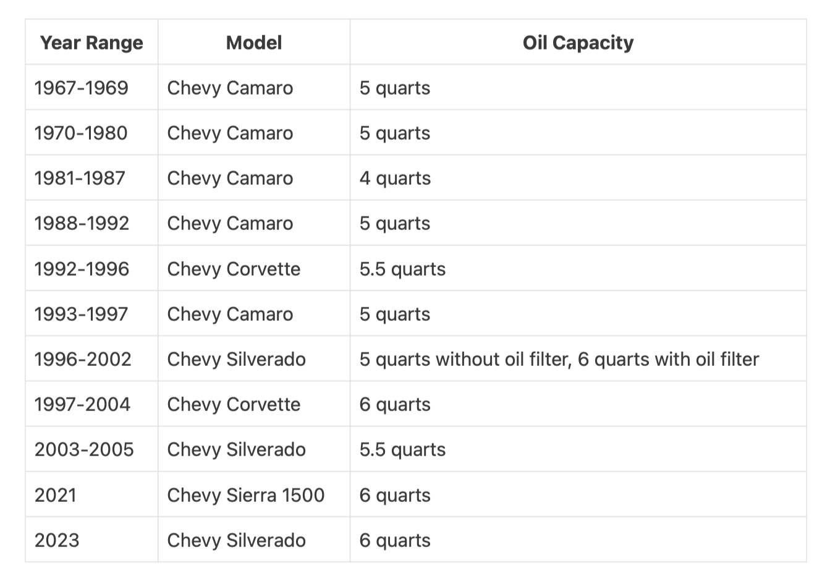Select Chevy Silverado in the 2003-2005 row
Viewport: 817px width, 581px height.
[236, 449]
